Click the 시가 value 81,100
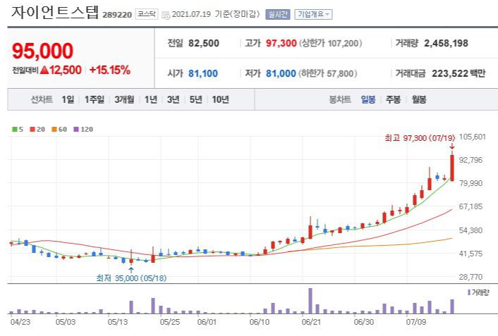Screen dimensions: 498x336 pyautogui.click(x=203, y=73)
